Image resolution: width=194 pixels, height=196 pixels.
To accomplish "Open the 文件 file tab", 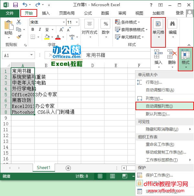I will tap(10, 13).
